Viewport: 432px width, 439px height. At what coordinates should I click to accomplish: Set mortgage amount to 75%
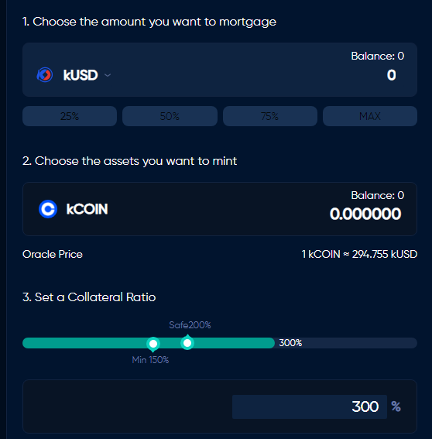click(x=270, y=116)
